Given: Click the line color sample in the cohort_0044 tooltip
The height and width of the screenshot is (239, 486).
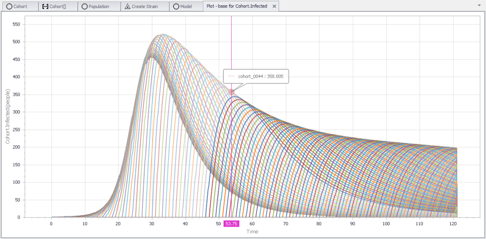Looking at the screenshot, I should tap(232, 76).
